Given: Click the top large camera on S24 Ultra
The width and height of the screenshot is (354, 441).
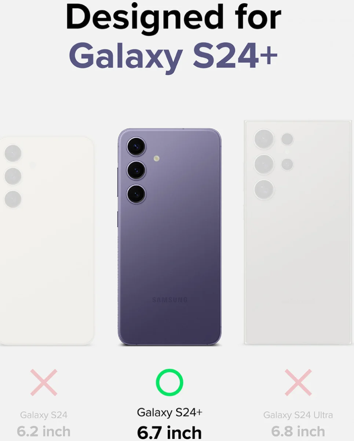Looking at the screenshot, I should [x=264, y=139].
